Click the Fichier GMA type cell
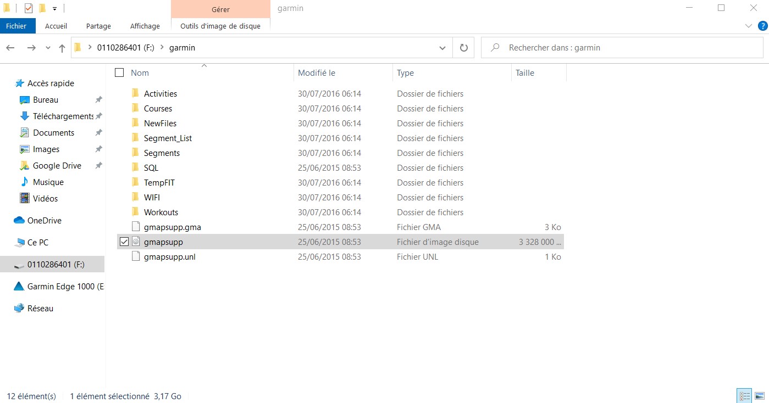This screenshot has height=403, width=769. click(x=419, y=227)
